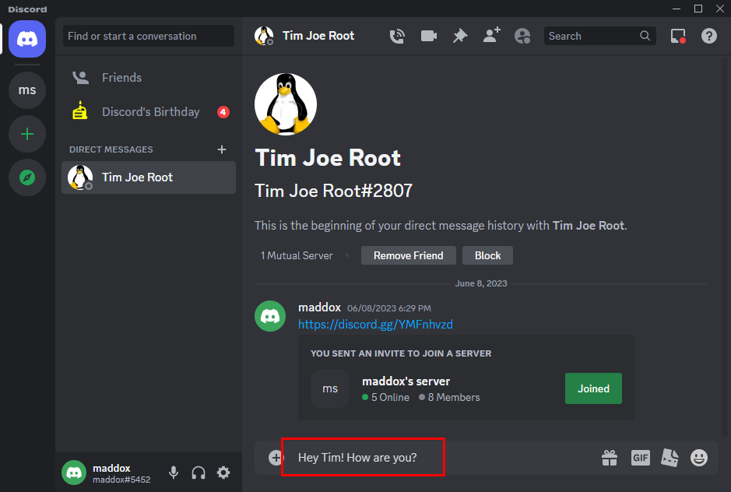731x492 pixels.
Task: Send a gift via the gift icon
Action: tap(610, 458)
